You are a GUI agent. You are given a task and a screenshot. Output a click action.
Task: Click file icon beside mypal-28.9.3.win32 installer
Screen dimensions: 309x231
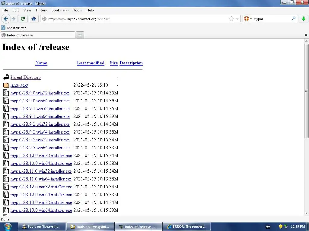pyautogui.click(x=6, y=140)
